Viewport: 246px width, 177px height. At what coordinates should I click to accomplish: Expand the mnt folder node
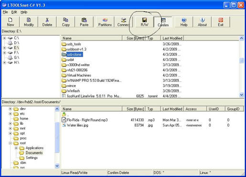click(x=11, y=128)
